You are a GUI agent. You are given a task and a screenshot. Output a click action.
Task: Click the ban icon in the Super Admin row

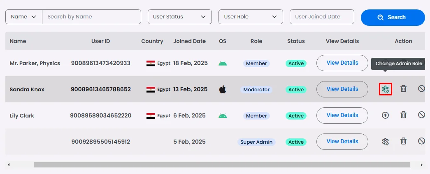click(421, 141)
